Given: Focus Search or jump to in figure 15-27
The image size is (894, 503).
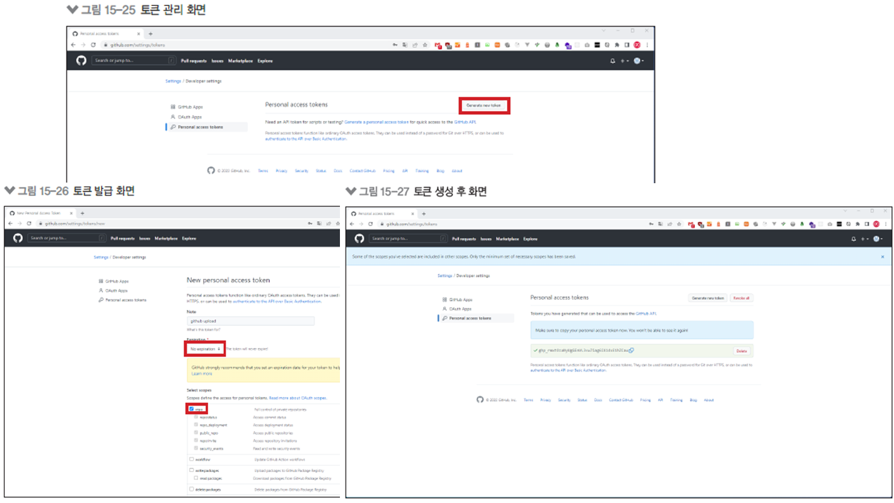Looking at the screenshot, I should 408,239.
